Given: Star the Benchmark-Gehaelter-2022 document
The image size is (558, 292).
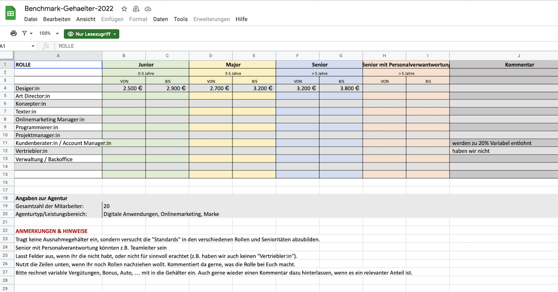Looking at the screenshot, I should (x=124, y=9).
